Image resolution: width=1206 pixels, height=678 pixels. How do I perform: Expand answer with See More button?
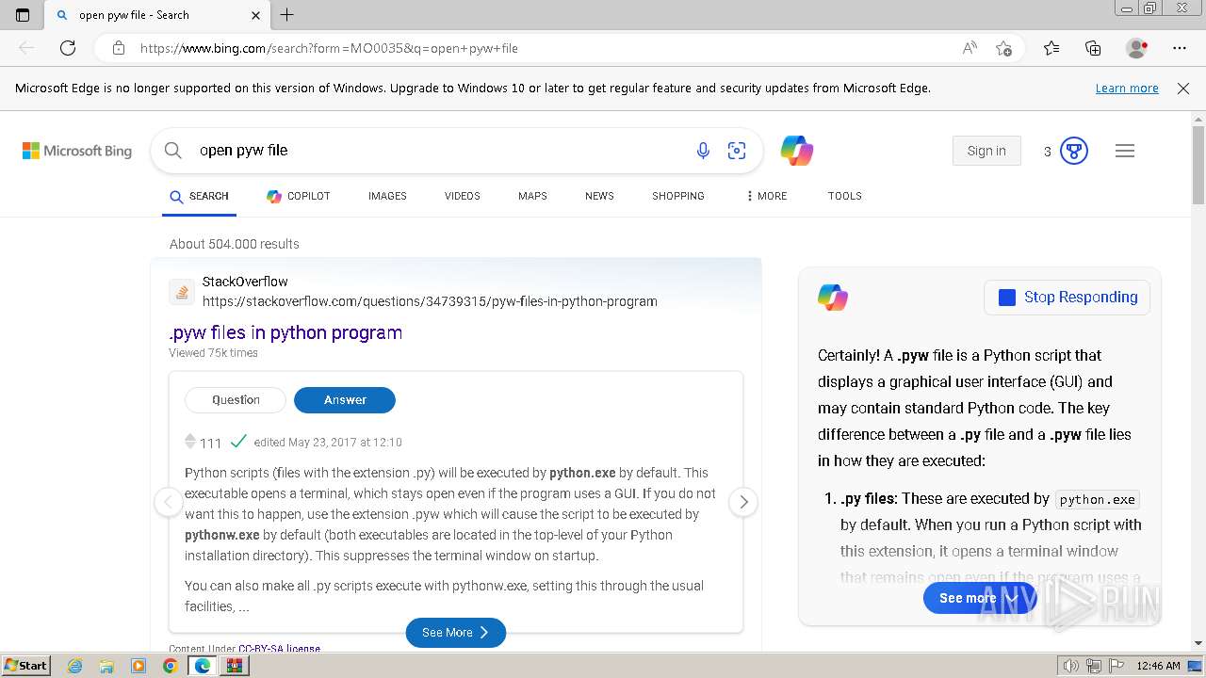pyautogui.click(x=456, y=633)
